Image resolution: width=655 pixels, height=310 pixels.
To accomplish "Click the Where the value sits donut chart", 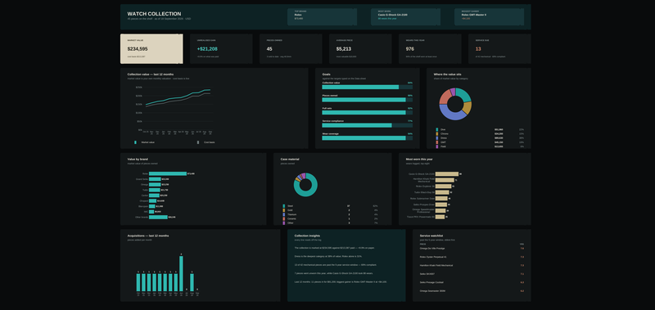I will point(455,104).
